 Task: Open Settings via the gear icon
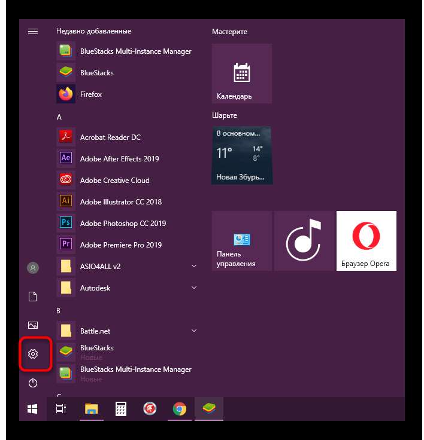pyautogui.click(x=33, y=354)
